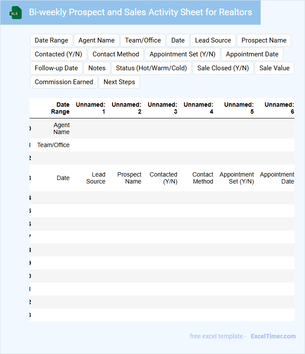Viewport: 305px width, 354px height.
Task: Open the Notes tag
Action: point(97,68)
